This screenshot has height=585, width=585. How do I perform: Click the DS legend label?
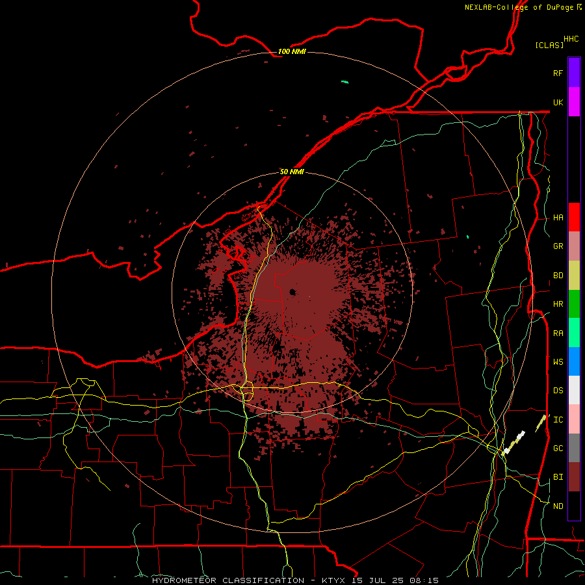[x=558, y=391]
